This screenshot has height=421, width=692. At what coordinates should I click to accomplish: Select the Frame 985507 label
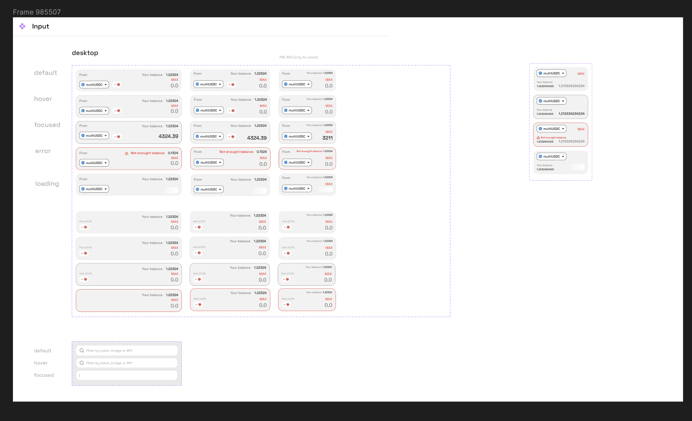point(37,12)
